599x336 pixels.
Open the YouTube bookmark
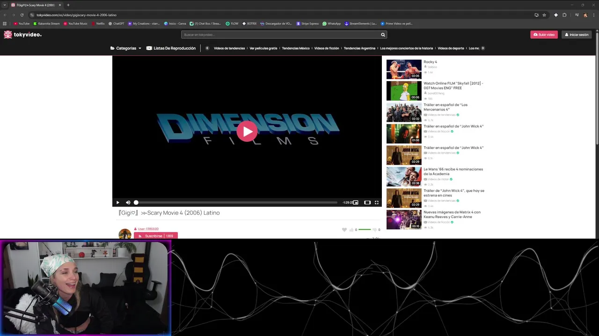tap(22, 23)
